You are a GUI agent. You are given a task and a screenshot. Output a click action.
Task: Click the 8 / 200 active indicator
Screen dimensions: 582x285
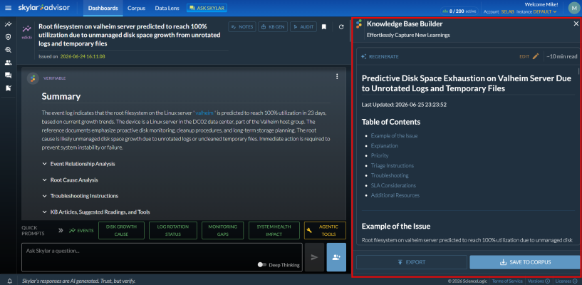tap(459, 11)
